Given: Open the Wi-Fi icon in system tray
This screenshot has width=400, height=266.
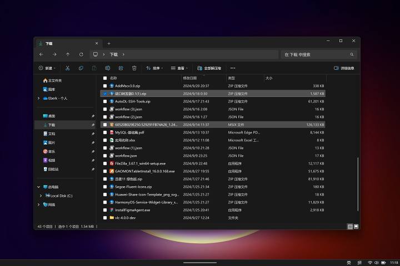Looking at the screenshot, I should [369, 262].
